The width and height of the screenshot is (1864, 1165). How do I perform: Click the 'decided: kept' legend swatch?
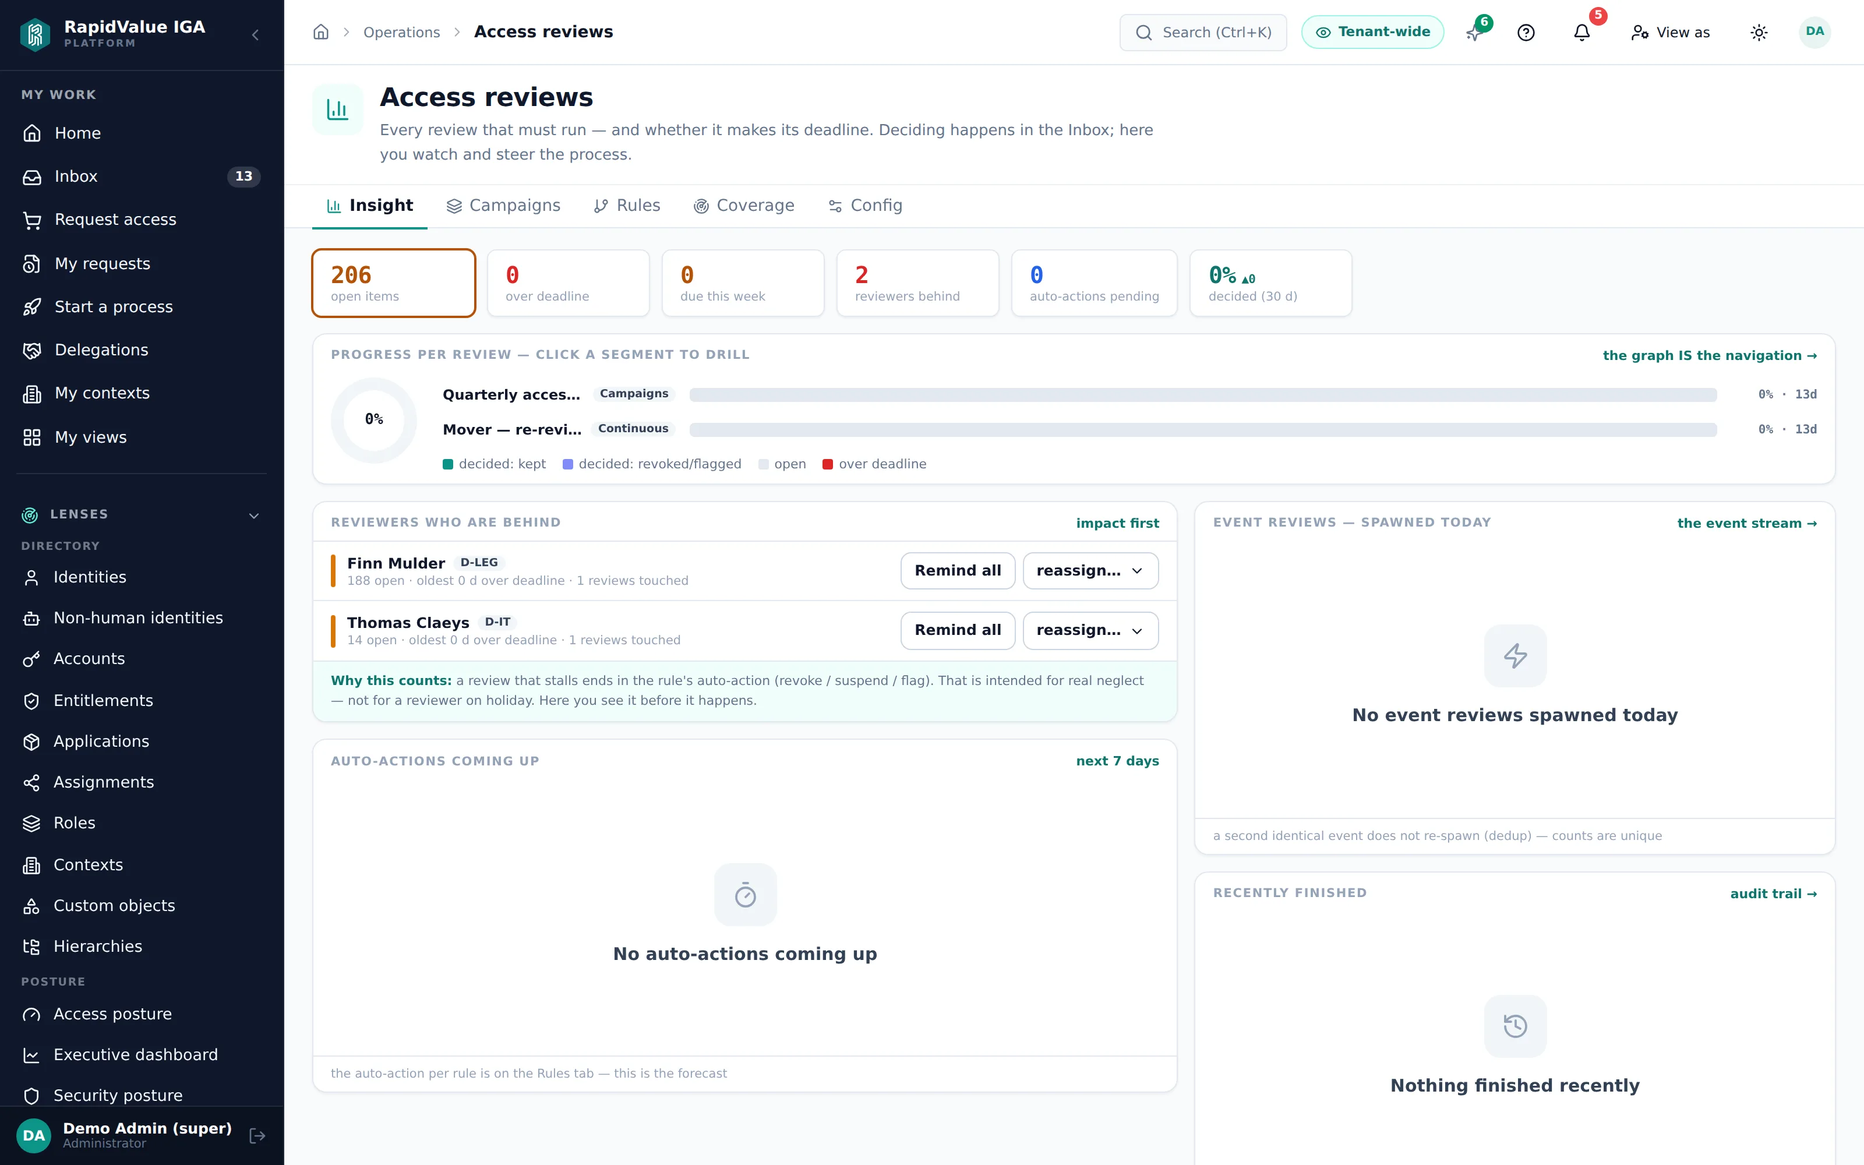coord(449,464)
